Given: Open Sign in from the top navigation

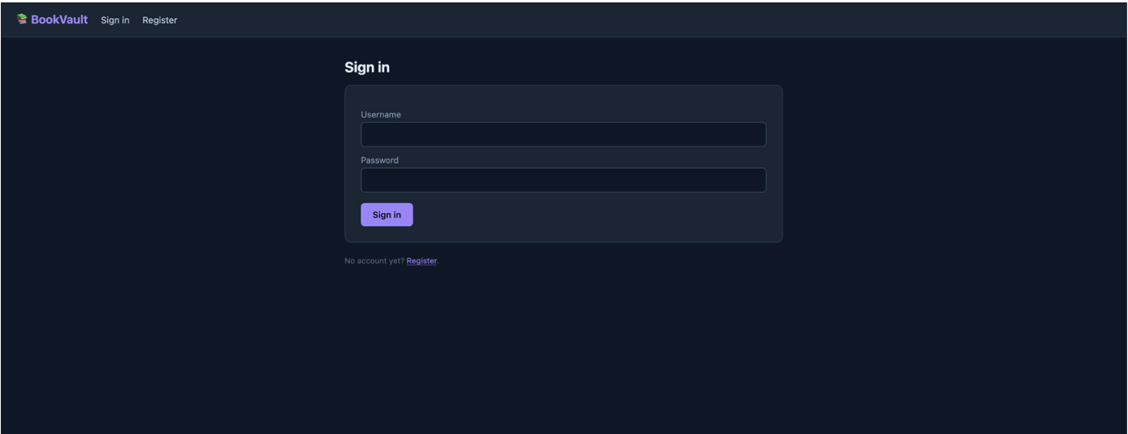Looking at the screenshot, I should pos(115,20).
